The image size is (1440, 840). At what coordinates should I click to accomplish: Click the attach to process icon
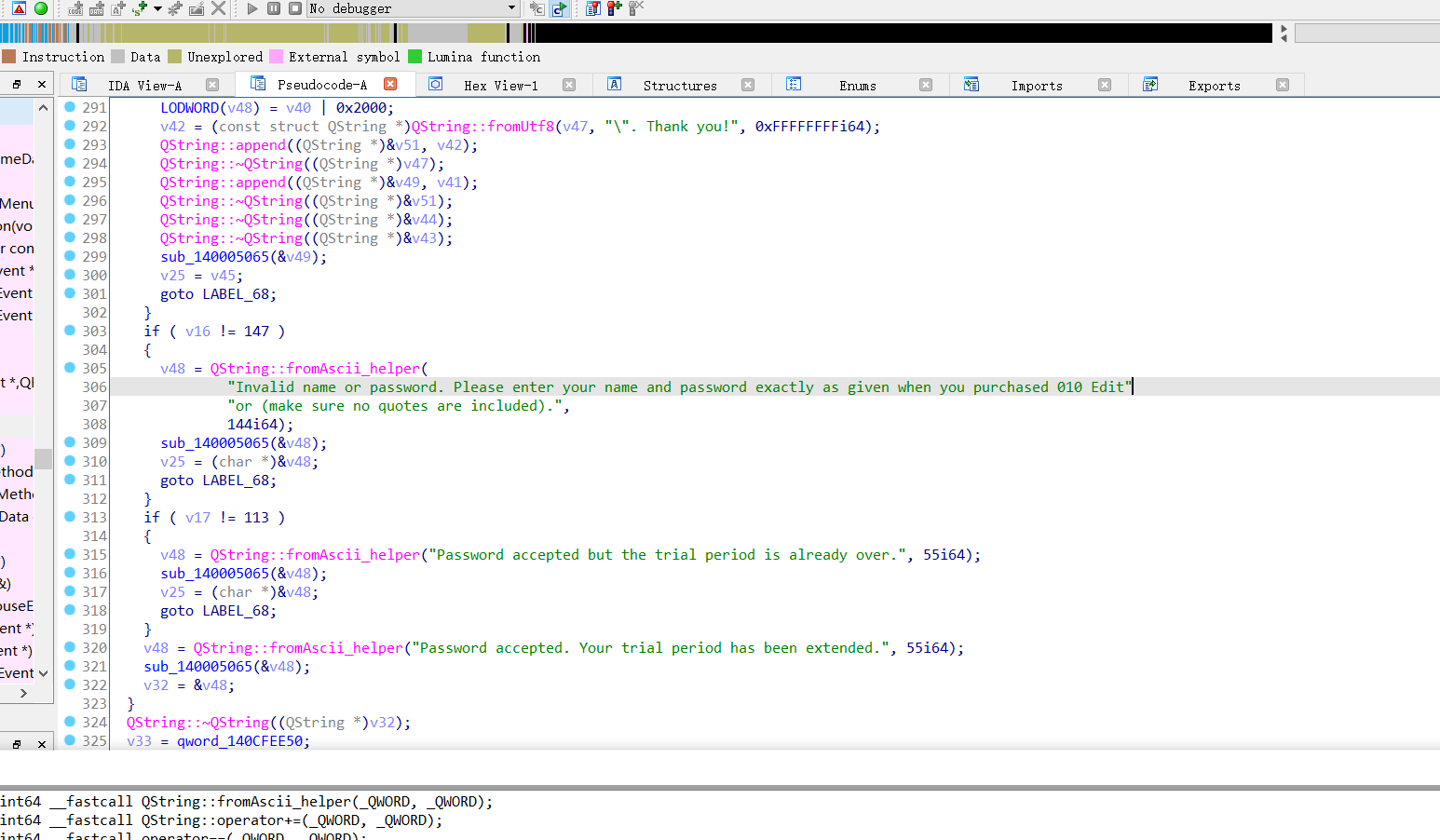pos(537,8)
